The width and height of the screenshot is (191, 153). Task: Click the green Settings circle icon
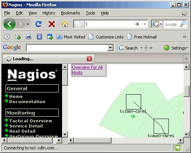(167, 48)
